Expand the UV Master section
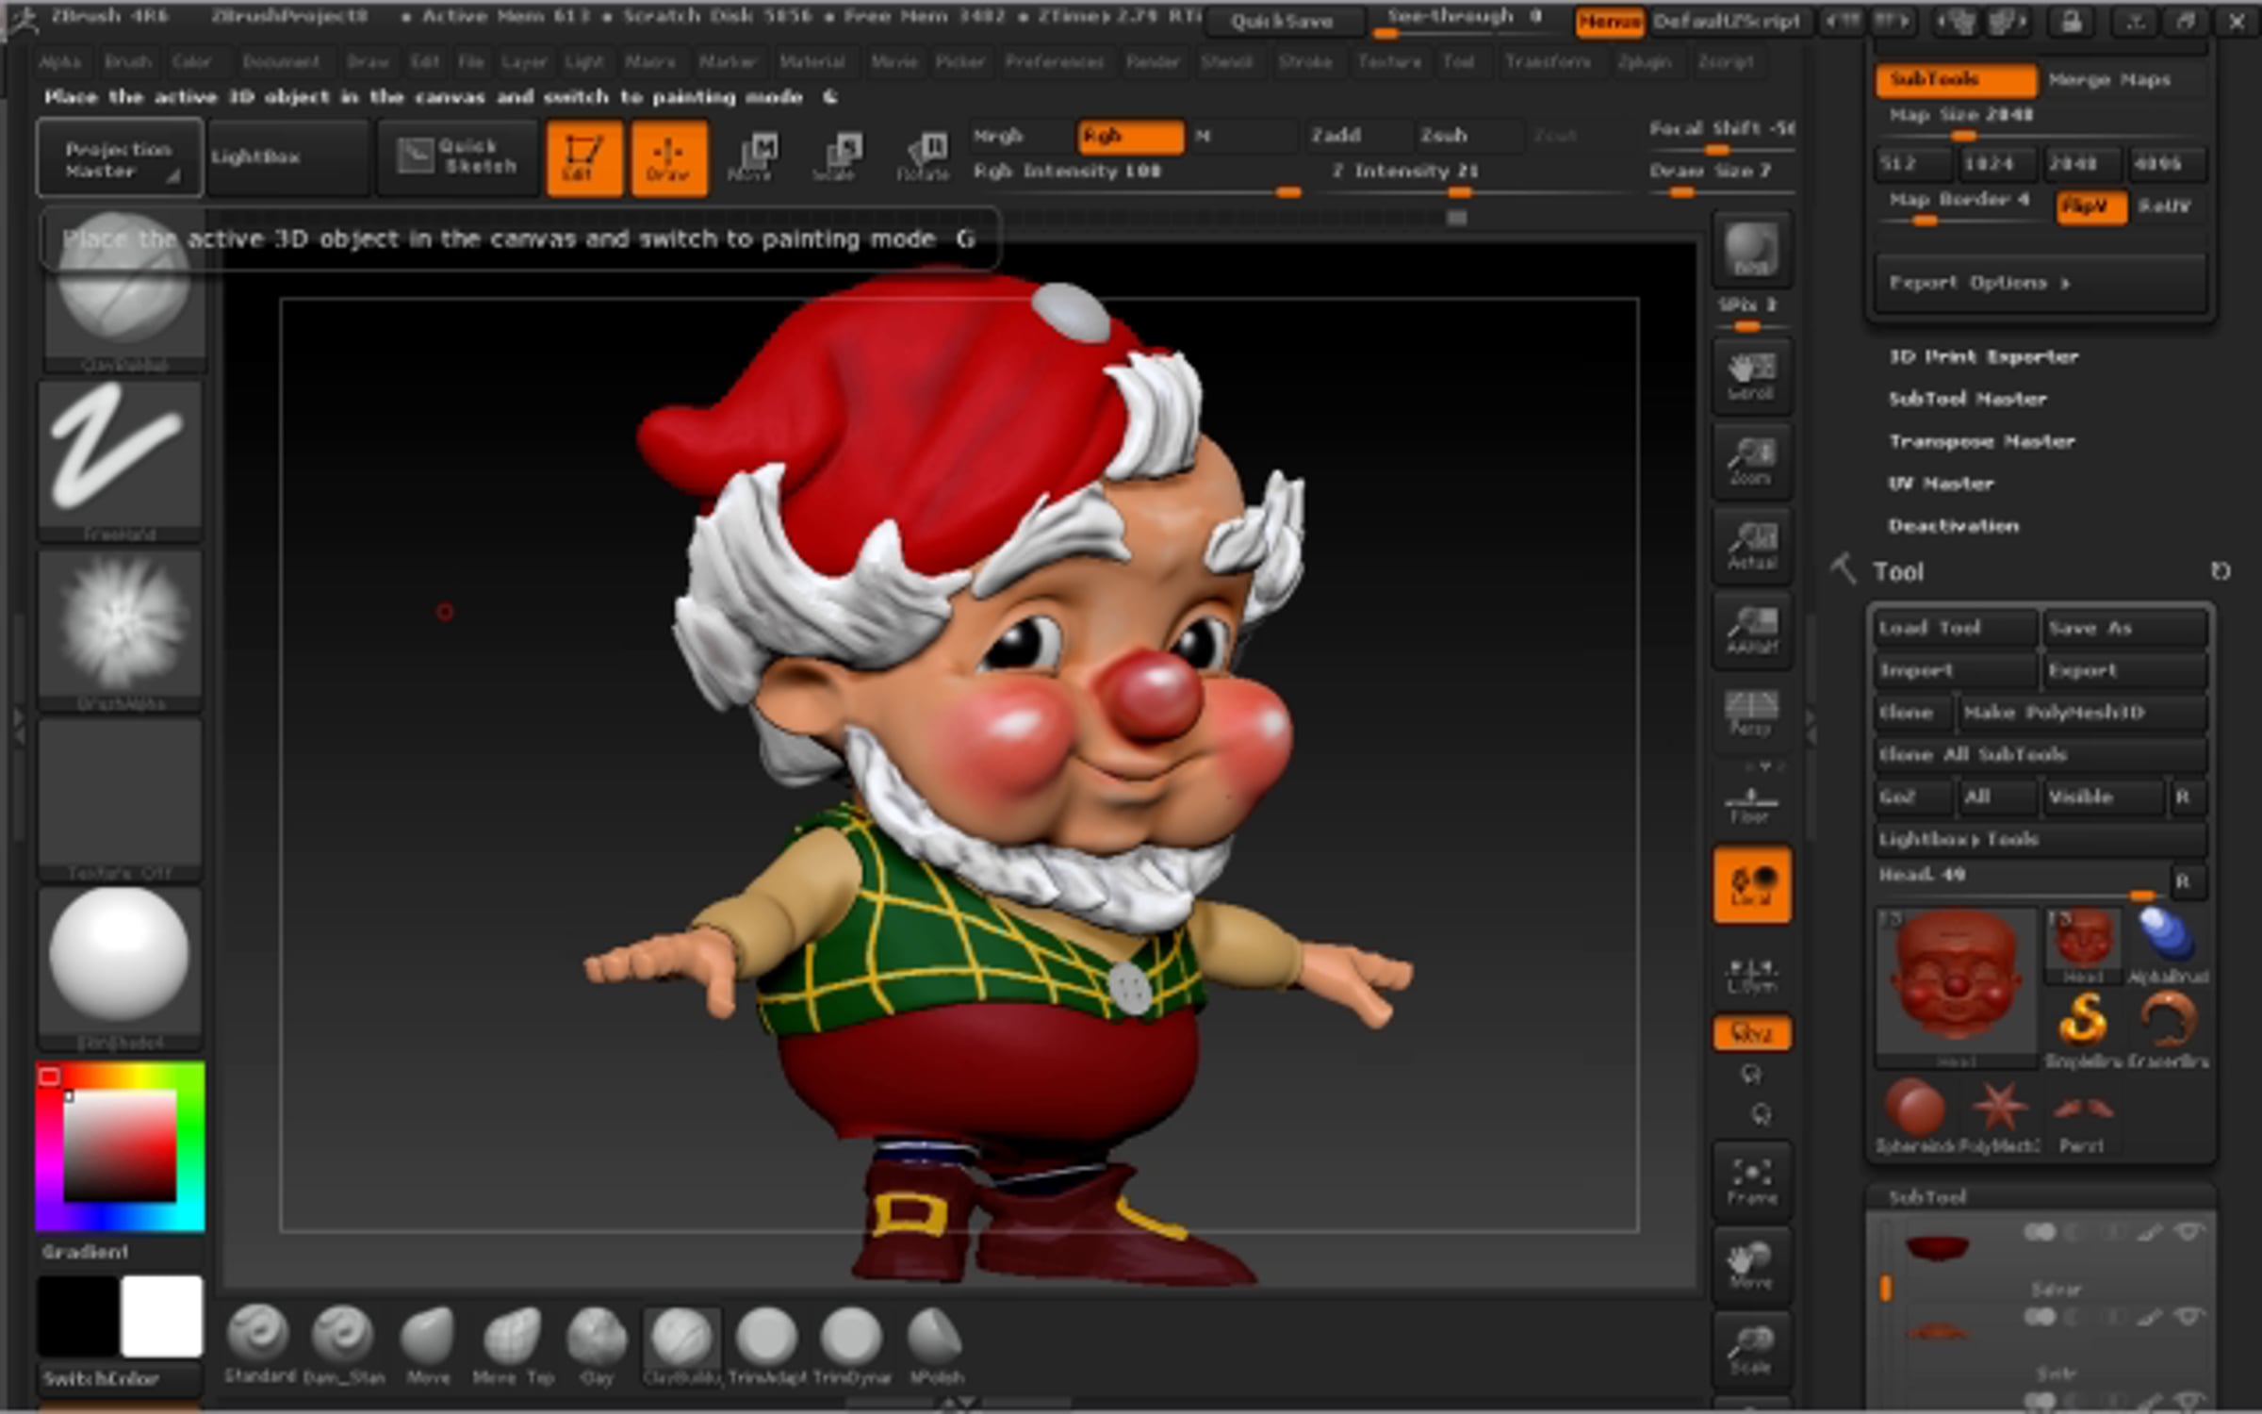The width and height of the screenshot is (2262, 1414). [1942, 484]
